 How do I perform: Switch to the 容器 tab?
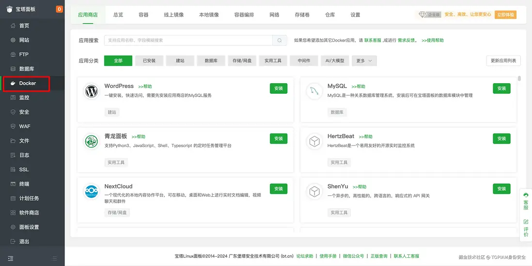(143, 15)
